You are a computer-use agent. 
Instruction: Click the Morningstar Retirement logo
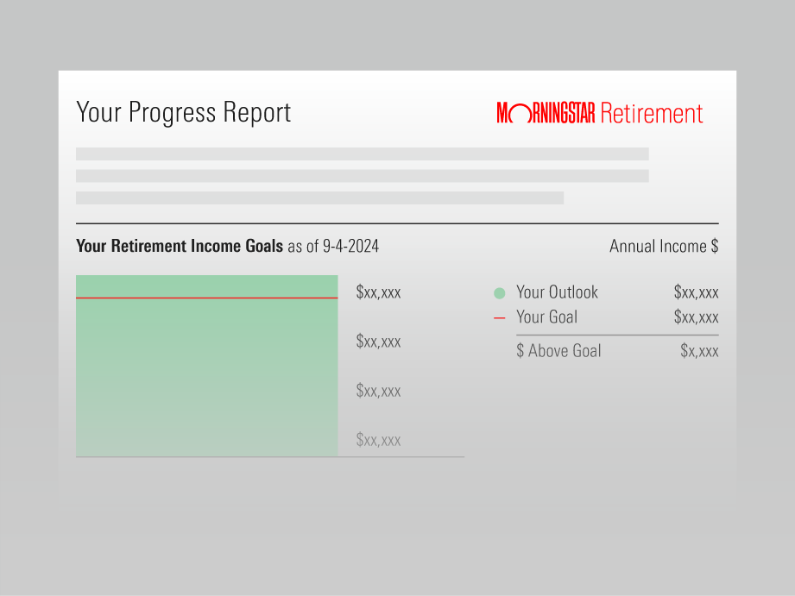click(x=600, y=113)
